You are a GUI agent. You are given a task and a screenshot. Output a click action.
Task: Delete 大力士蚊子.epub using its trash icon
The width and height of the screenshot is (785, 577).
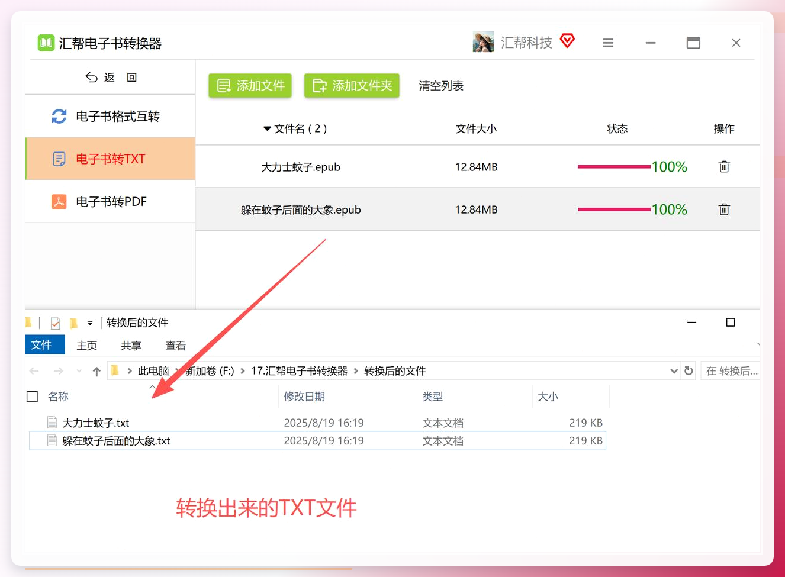click(x=724, y=167)
